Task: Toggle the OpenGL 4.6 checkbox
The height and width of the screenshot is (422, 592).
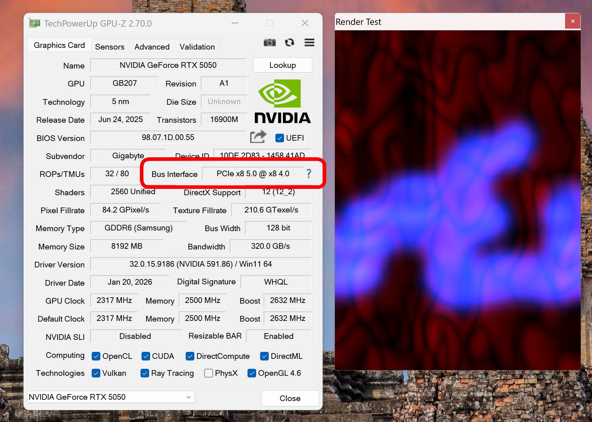Action: click(252, 373)
